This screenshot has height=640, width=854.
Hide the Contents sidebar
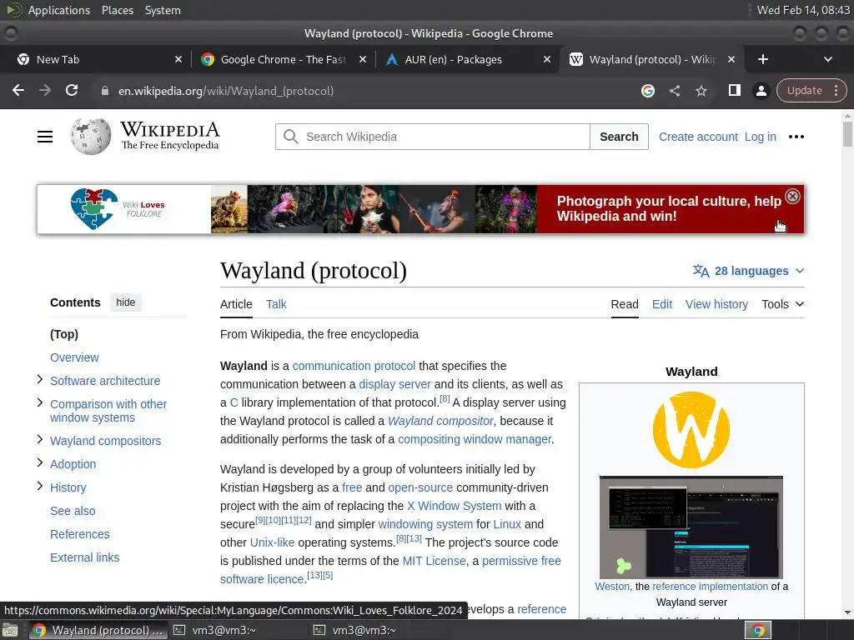(x=125, y=302)
